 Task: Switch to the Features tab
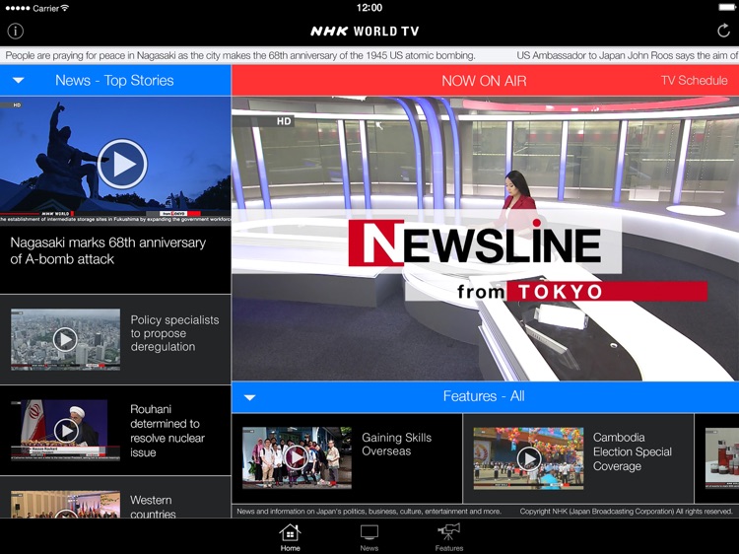(x=448, y=537)
